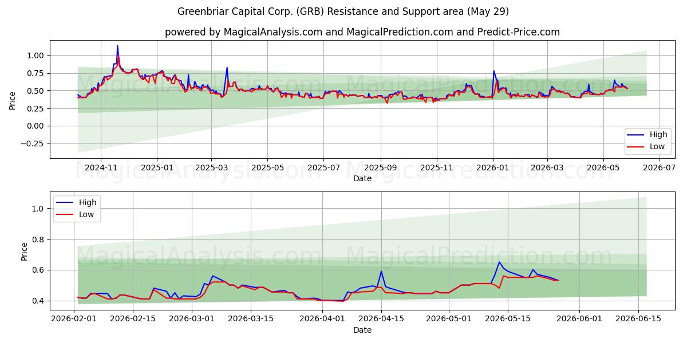The width and height of the screenshot is (687, 343).
Task: Click the 2026-05-01 date tick label
Action: 448,319
